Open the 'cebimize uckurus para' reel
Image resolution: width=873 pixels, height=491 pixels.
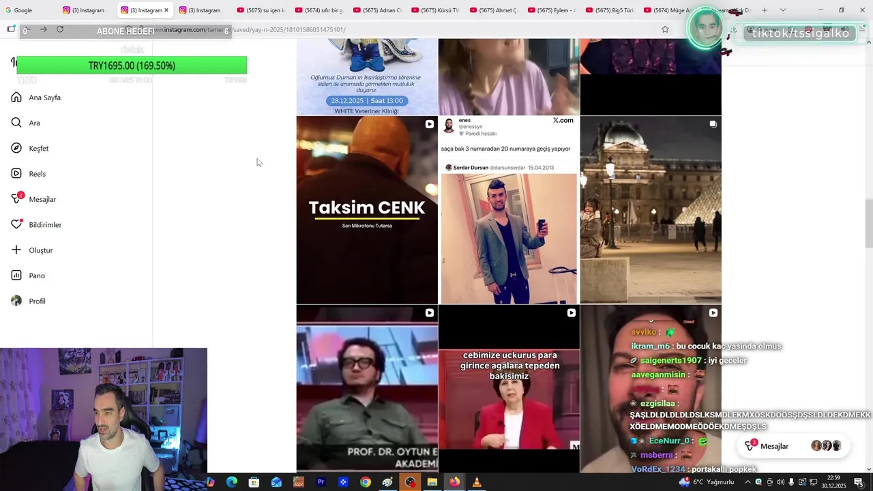[509, 389]
